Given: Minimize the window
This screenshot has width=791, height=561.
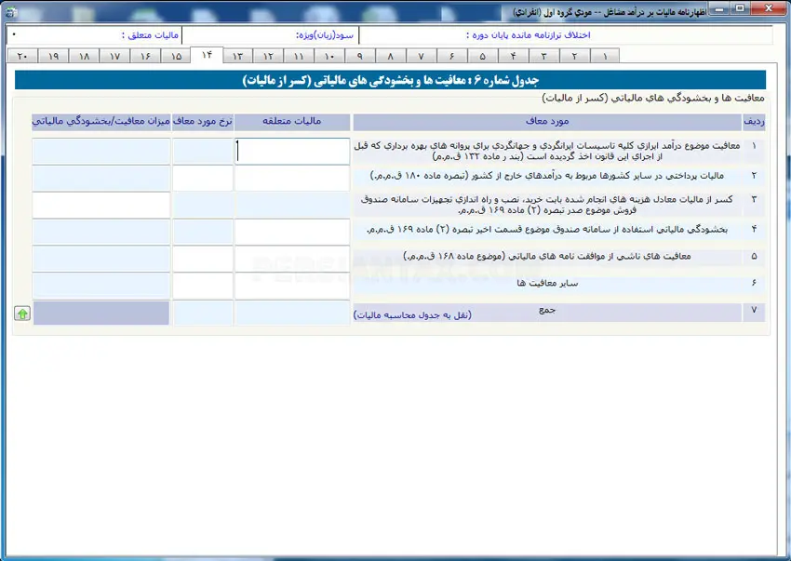Looking at the screenshot, I should tap(720, 8).
